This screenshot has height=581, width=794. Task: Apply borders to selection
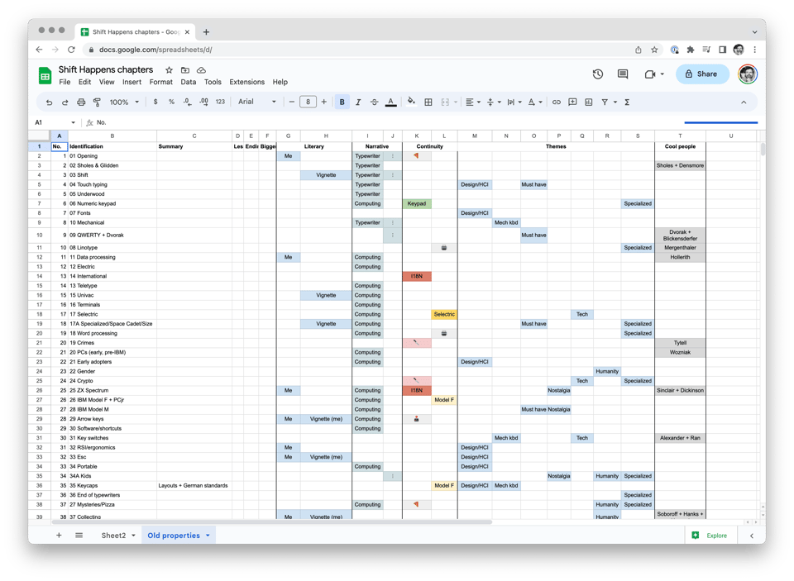(428, 102)
